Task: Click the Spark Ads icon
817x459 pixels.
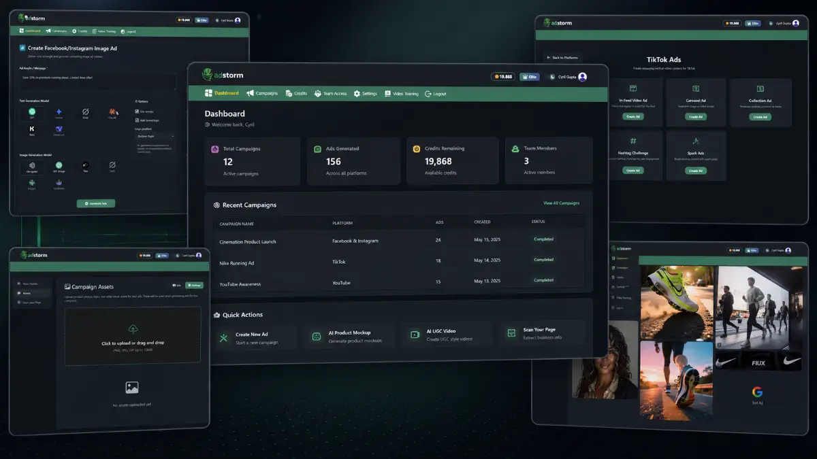Action: [696, 141]
